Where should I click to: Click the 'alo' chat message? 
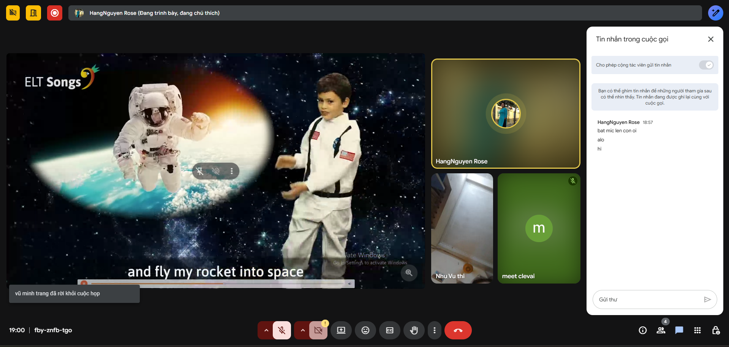[601, 140]
